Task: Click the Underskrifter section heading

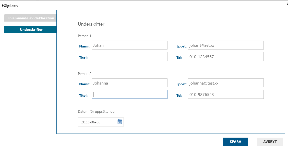Action: (x=91, y=24)
